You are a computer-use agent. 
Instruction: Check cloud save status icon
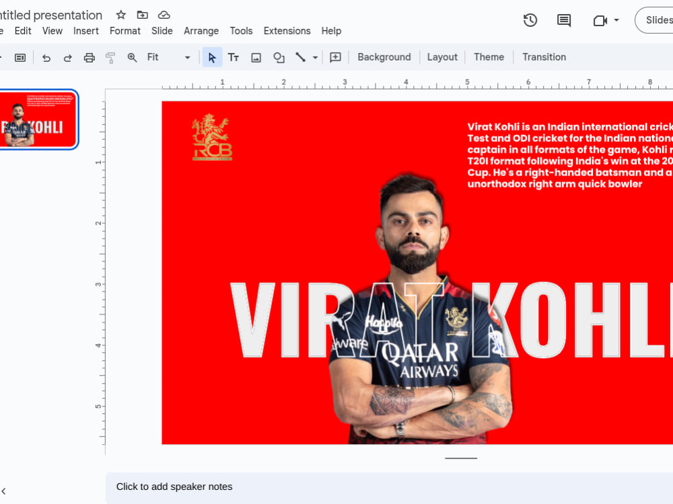tap(164, 15)
